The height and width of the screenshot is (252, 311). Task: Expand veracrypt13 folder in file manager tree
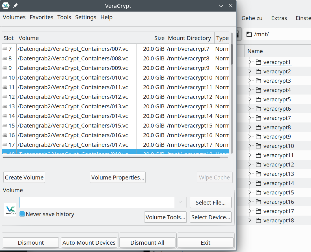(x=250, y=174)
